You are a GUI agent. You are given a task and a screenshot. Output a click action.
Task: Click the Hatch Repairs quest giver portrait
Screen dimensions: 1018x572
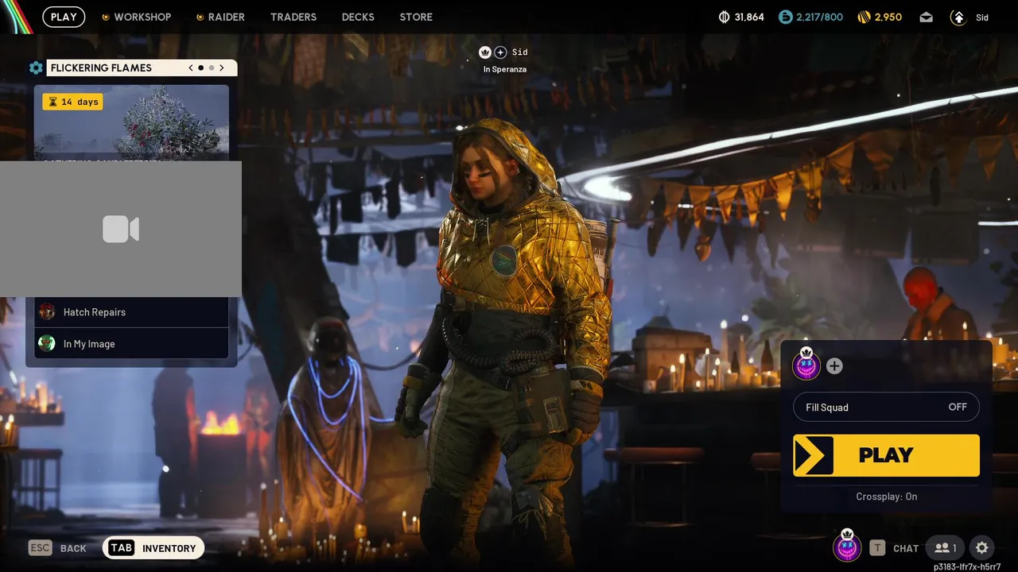coord(47,311)
